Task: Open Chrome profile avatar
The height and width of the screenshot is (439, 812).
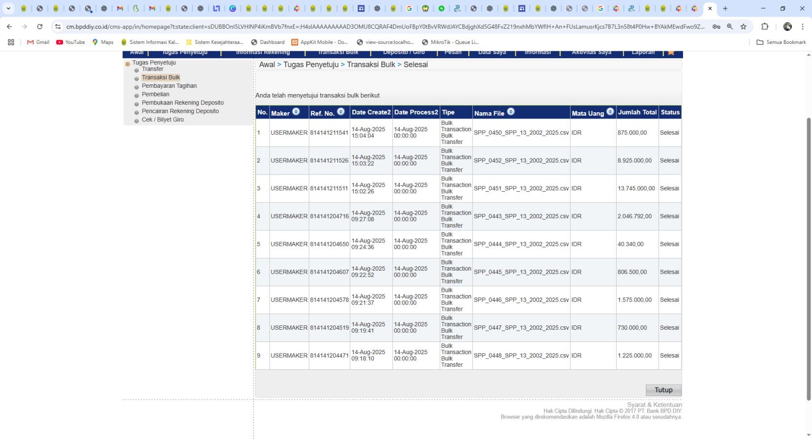Action: [788, 26]
